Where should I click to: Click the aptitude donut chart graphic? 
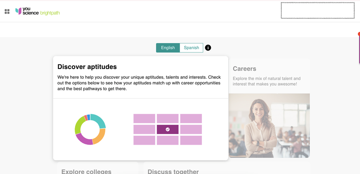click(x=90, y=129)
